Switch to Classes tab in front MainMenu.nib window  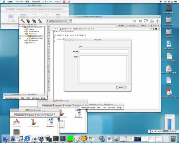(31, 115)
